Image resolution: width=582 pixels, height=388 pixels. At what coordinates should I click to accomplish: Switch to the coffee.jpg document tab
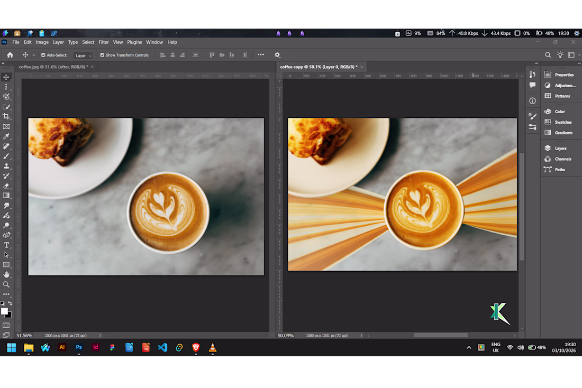pos(53,67)
